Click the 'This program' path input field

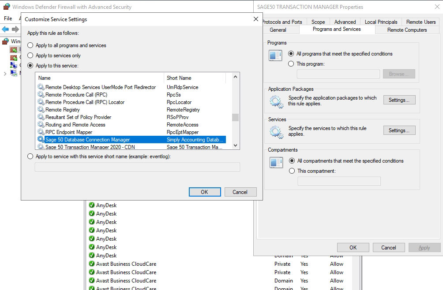[338, 74]
